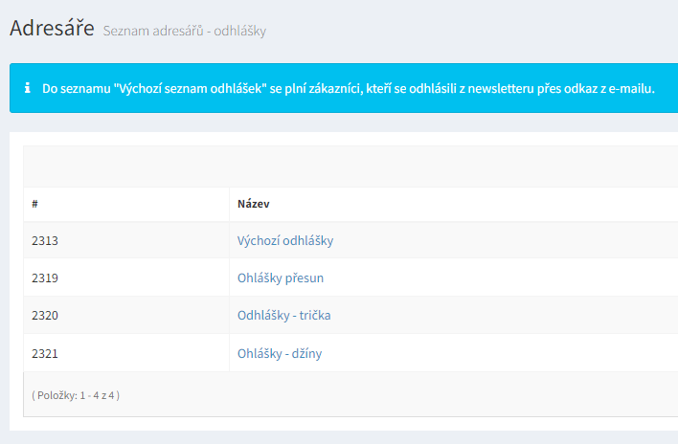
Task: Sort by the Název column header
Action: (x=255, y=205)
